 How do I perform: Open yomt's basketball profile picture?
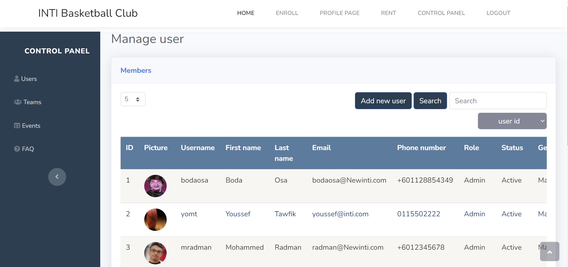155,220
